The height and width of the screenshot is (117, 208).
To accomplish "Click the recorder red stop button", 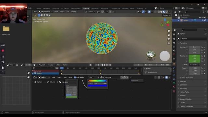I will [x=3, y=51].
